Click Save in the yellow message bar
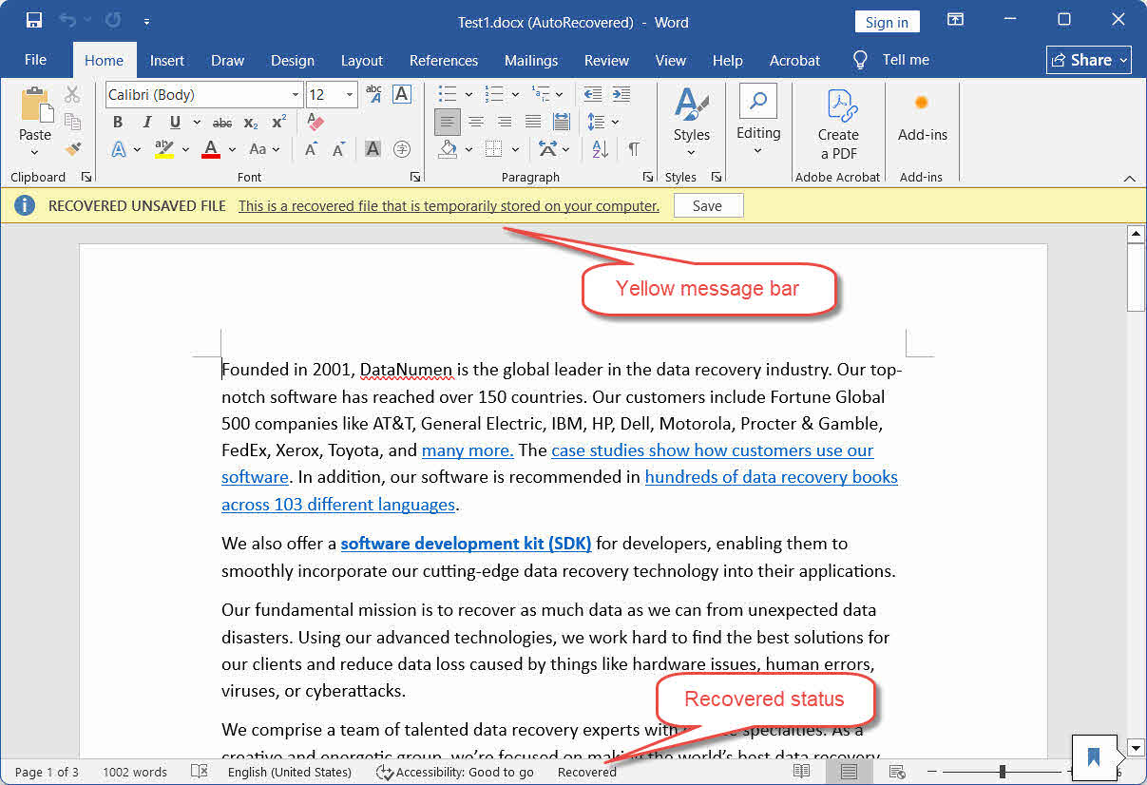The image size is (1147, 785). 708,206
